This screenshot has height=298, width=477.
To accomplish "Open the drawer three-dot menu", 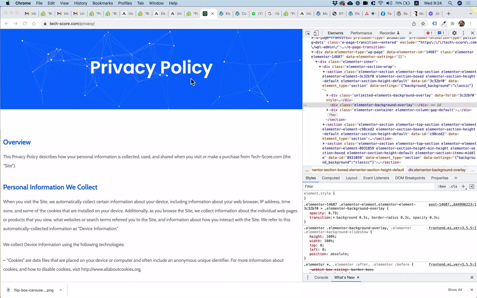I will point(308,278).
